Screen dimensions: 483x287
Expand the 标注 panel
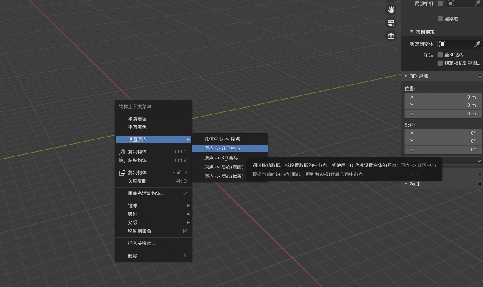point(406,184)
